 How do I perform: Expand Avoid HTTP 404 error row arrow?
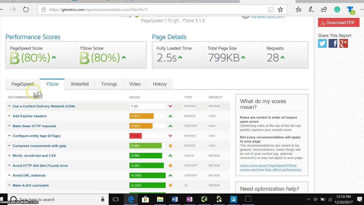(9, 166)
